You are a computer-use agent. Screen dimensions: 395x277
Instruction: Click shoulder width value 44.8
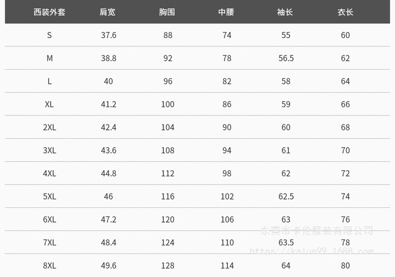click(108, 174)
